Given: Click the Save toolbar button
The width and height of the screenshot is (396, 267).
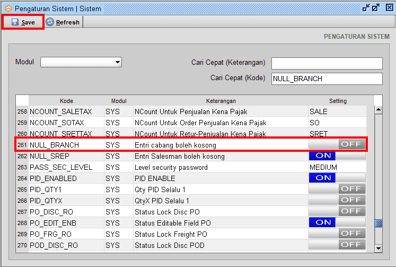Looking at the screenshot, I should pos(23,22).
